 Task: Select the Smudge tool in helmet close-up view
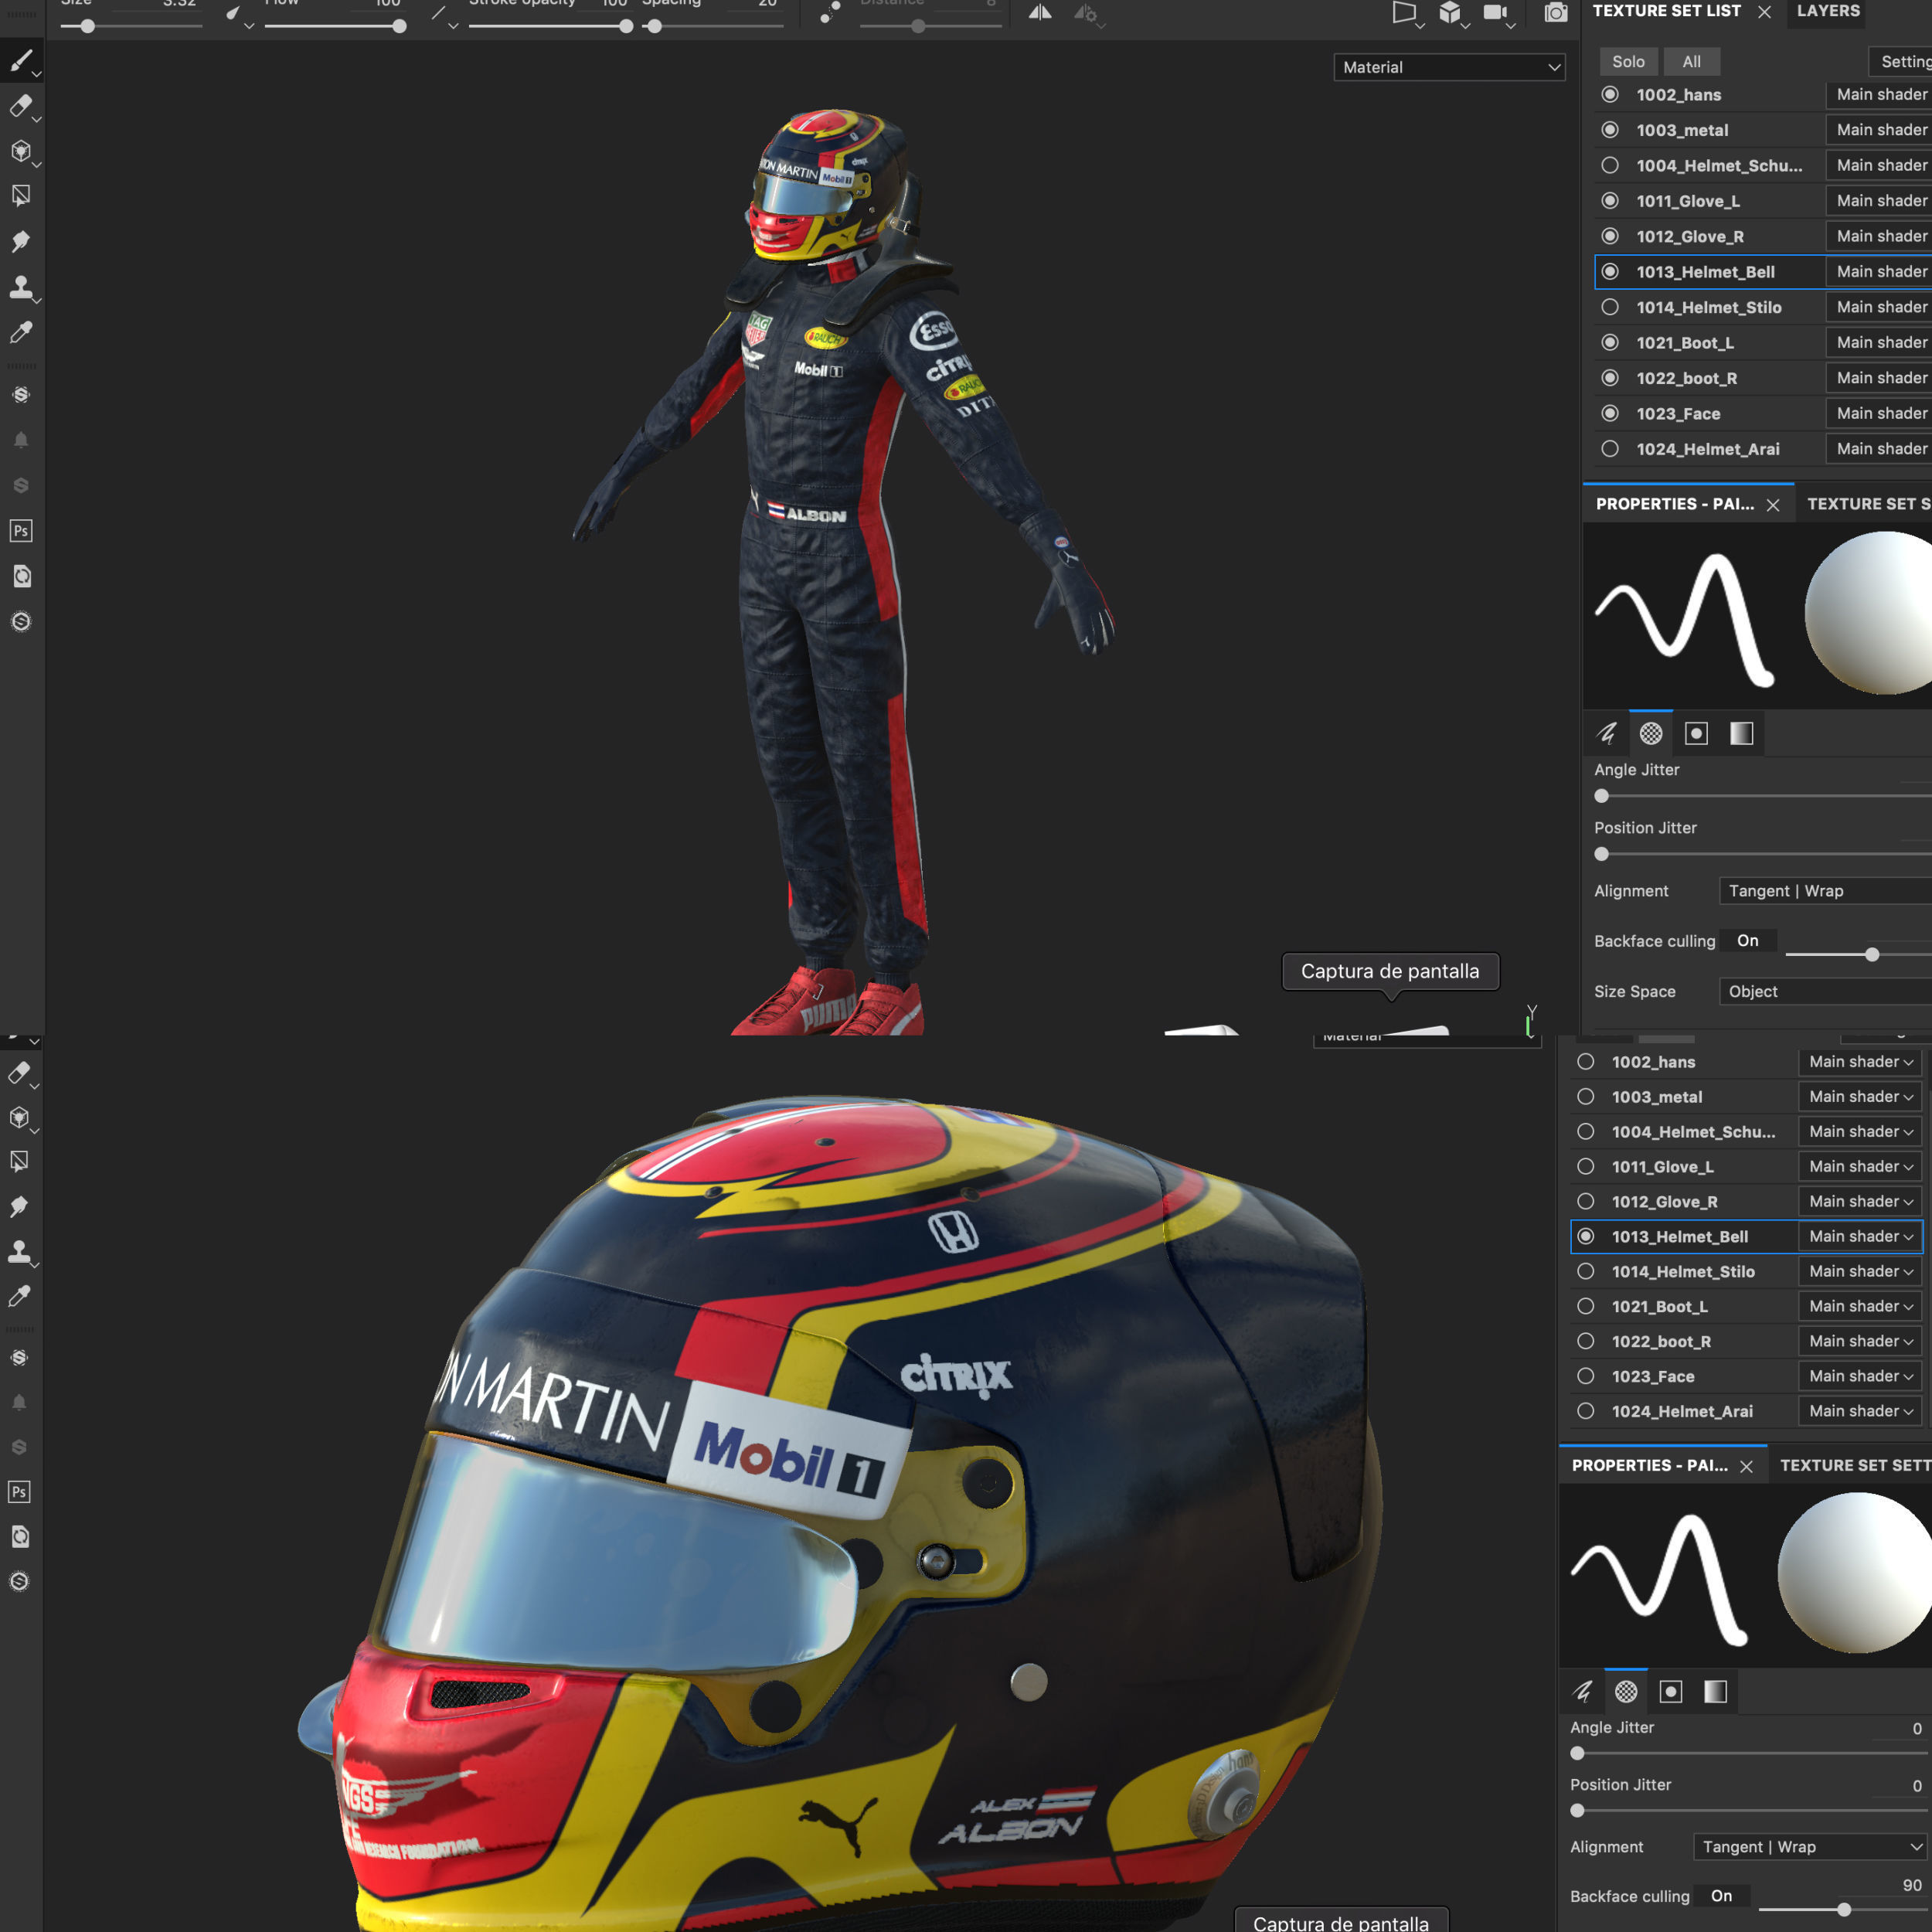pyautogui.click(x=19, y=1207)
